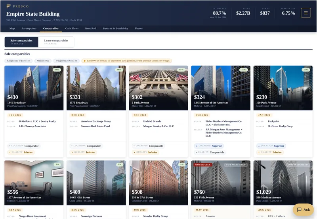Click Quality Inferior tag on 2 Park Avenue
Image resolution: width=317 pixels, height=219 pixels.
pos(145,152)
